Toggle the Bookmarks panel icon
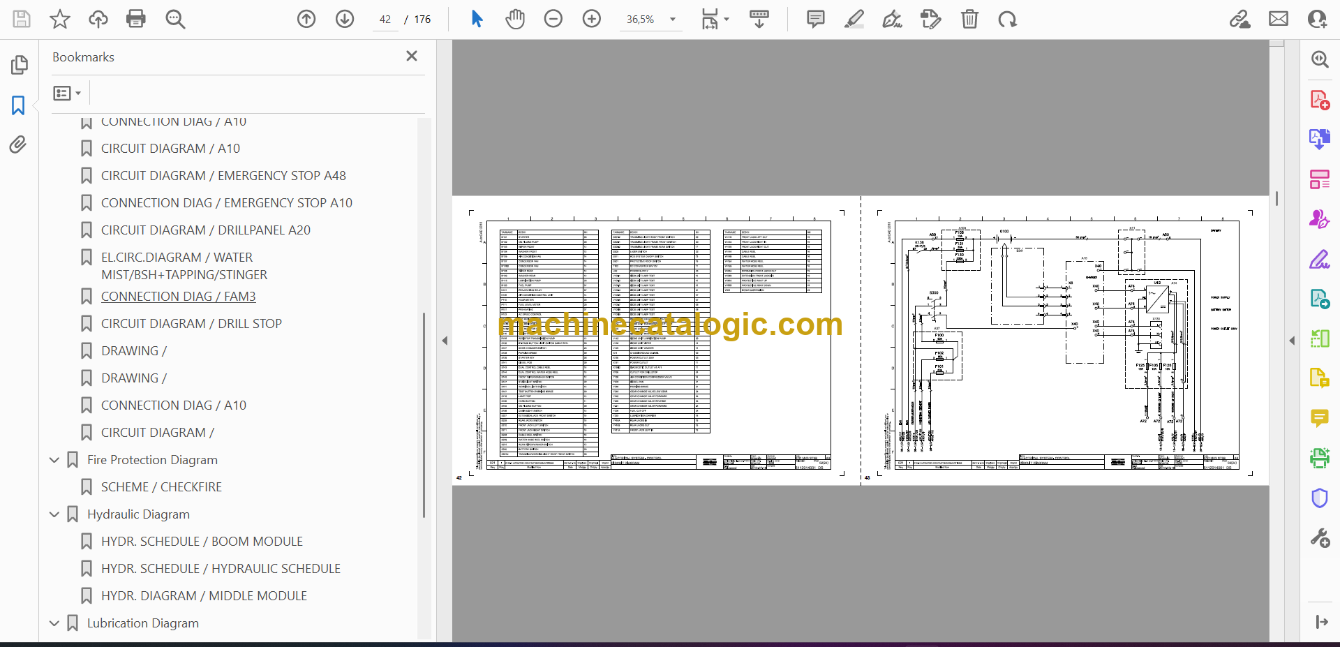 coord(18,105)
